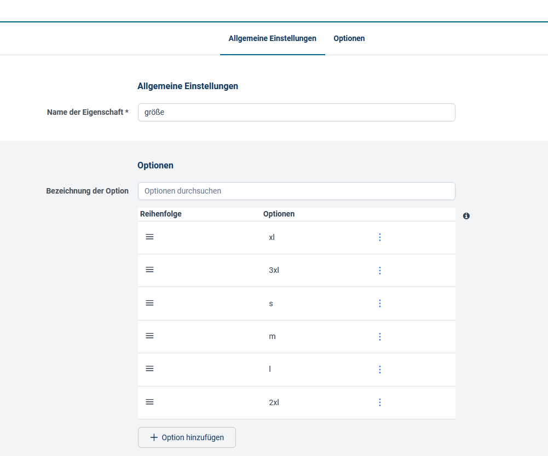Click the drag handle for option m
This screenshot has width=548, height=456.
149,336
